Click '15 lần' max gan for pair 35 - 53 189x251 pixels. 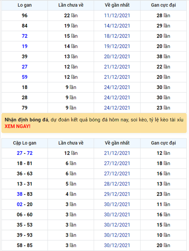coord(163,225)
